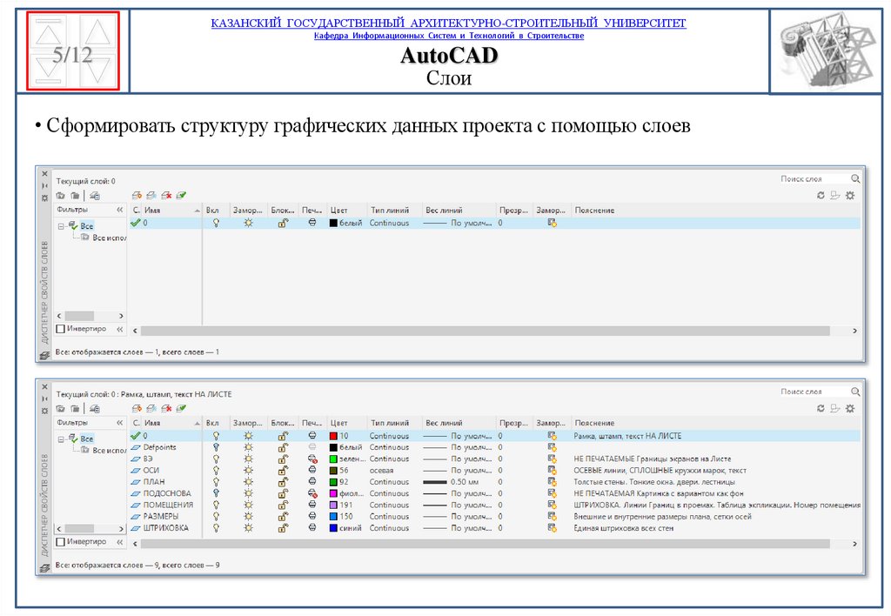Click the lock icon of ПЛАН layer
Screen dimensions: 891x616
tap(283, 481)
